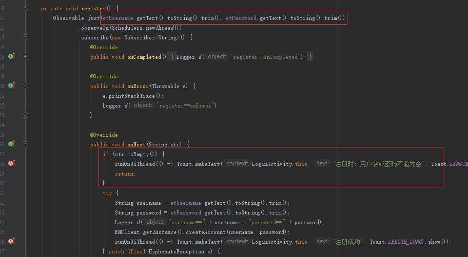Click the password variable in its String declaration
468x257 pixels.
tap(149, 212)
